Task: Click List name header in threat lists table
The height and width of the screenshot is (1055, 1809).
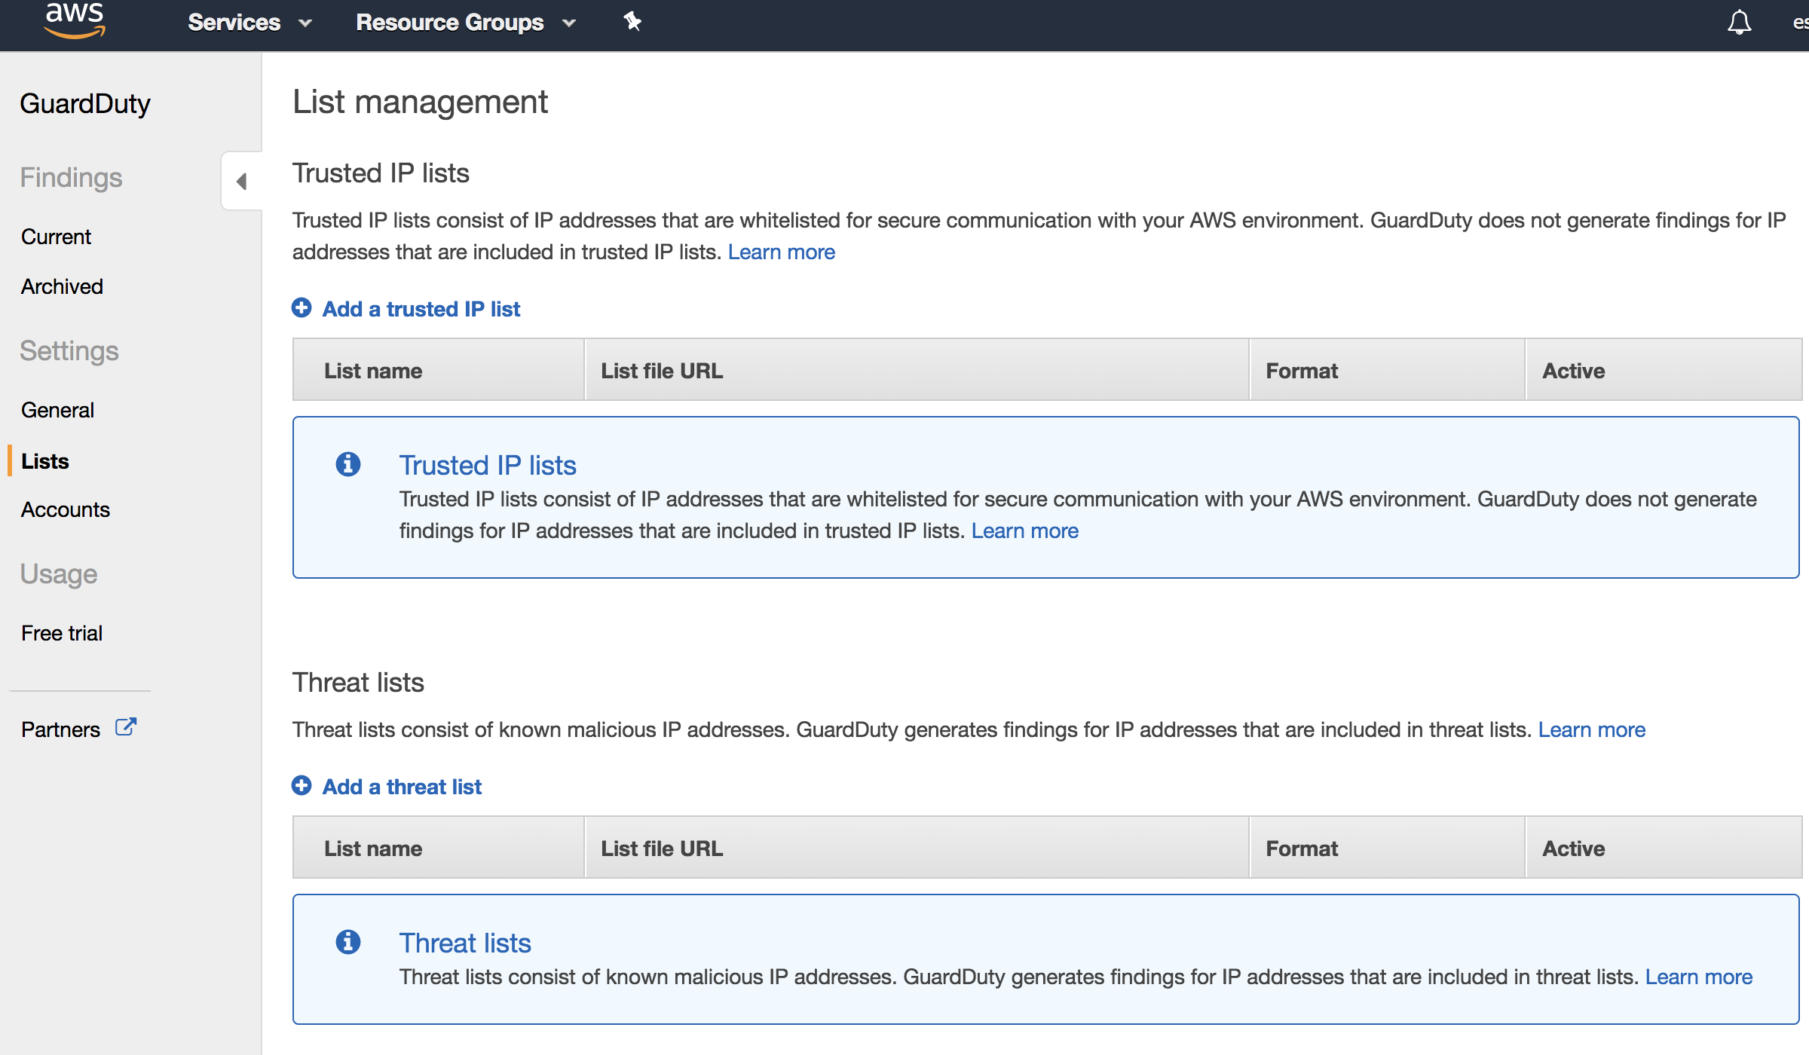Action: pyautogui.click(x=373, y=849)
